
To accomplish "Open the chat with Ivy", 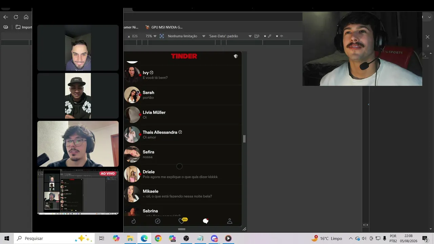I will click(x=183, y=75).
